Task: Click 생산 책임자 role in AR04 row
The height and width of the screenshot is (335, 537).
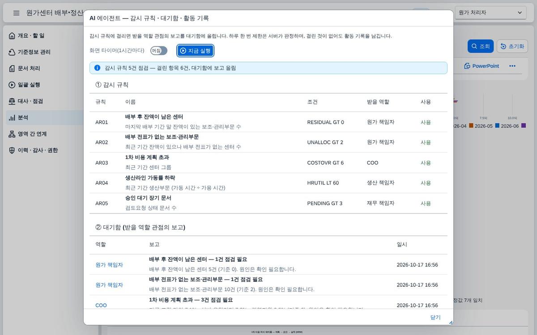Action: (x=381, y=183)
